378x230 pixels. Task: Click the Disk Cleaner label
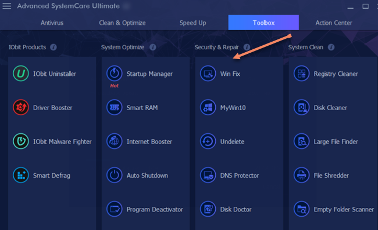(330, 108)
